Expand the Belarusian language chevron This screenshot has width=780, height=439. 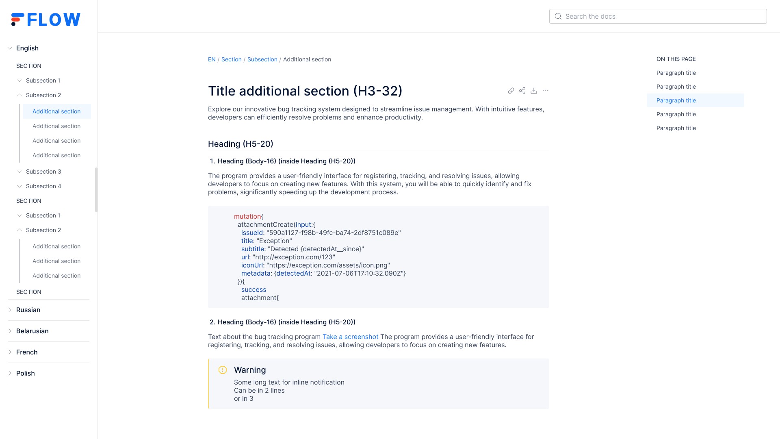tap(10, 331)
